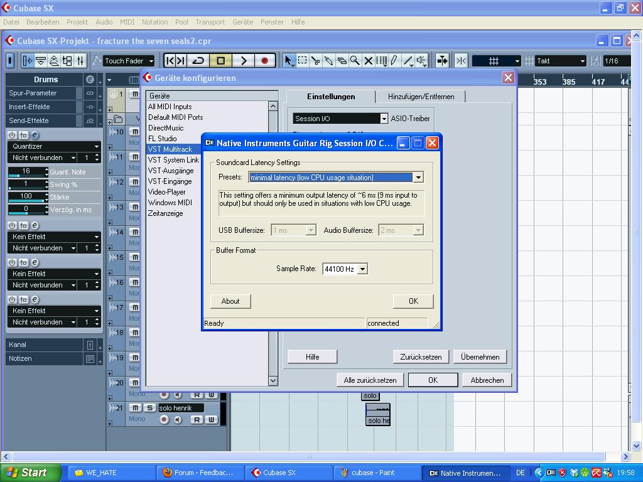Select the Range Selection tool
Viewport: 643px width, 482px height.
(x=302, y=61)
